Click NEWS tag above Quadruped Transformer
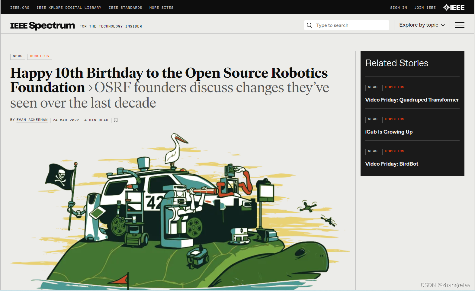The height and width of the screenshot is (291, 475). tap(373, 87)
